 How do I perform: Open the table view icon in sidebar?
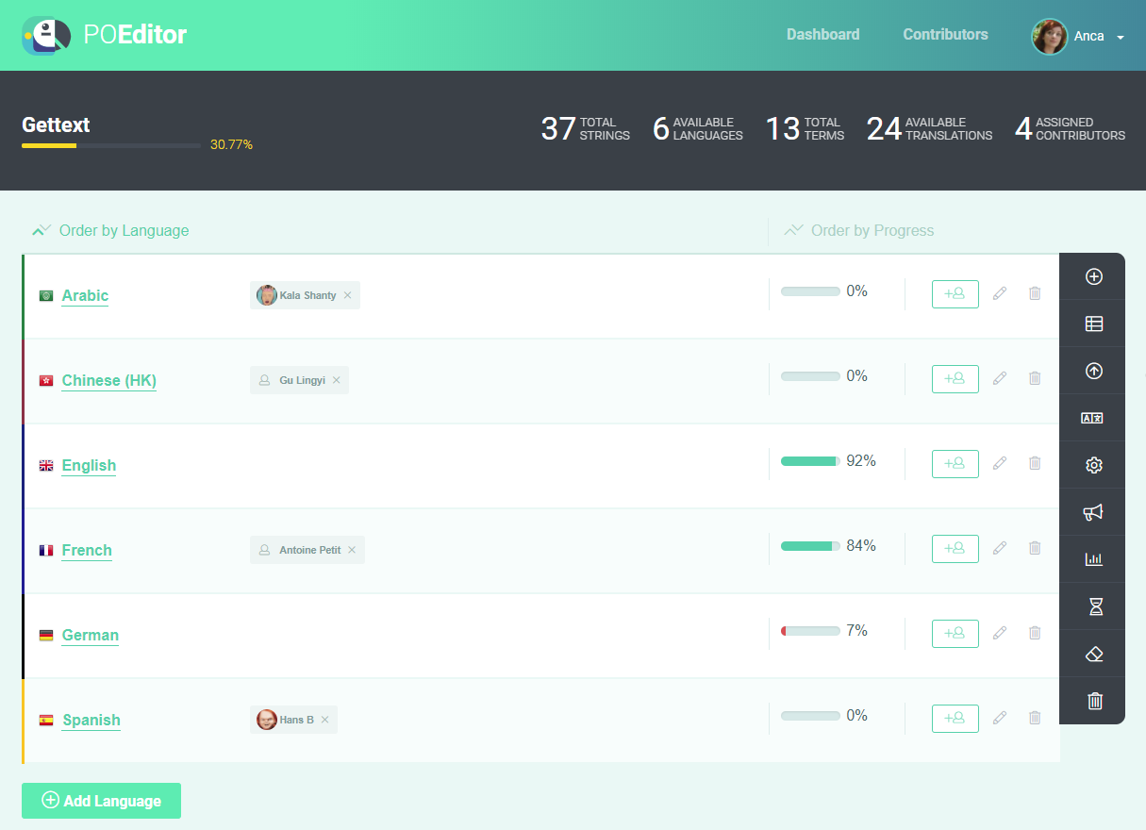(x=1094, y=324)
